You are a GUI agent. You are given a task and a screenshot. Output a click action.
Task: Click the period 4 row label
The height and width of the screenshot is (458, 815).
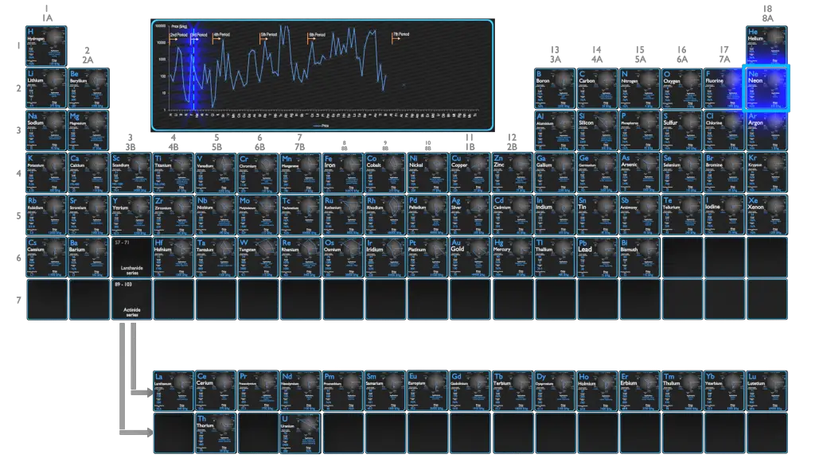pos(18,173)
